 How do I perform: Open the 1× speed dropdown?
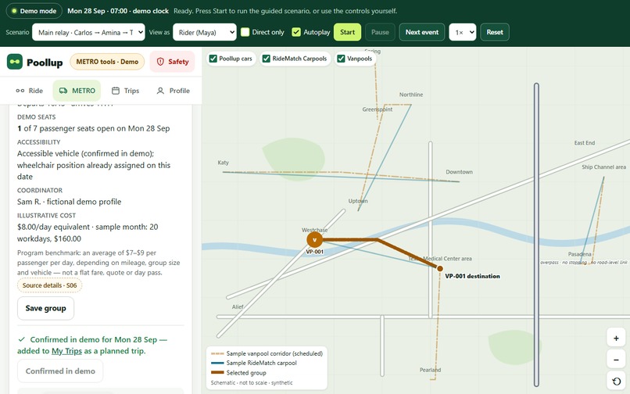[x=463, y=32]
